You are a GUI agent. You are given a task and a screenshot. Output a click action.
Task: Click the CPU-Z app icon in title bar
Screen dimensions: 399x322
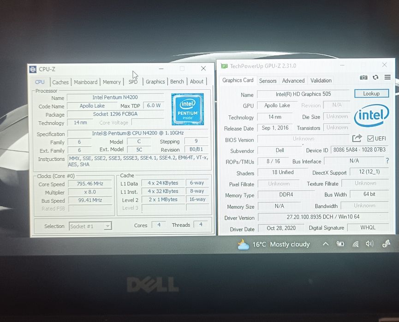pos(33,69)
